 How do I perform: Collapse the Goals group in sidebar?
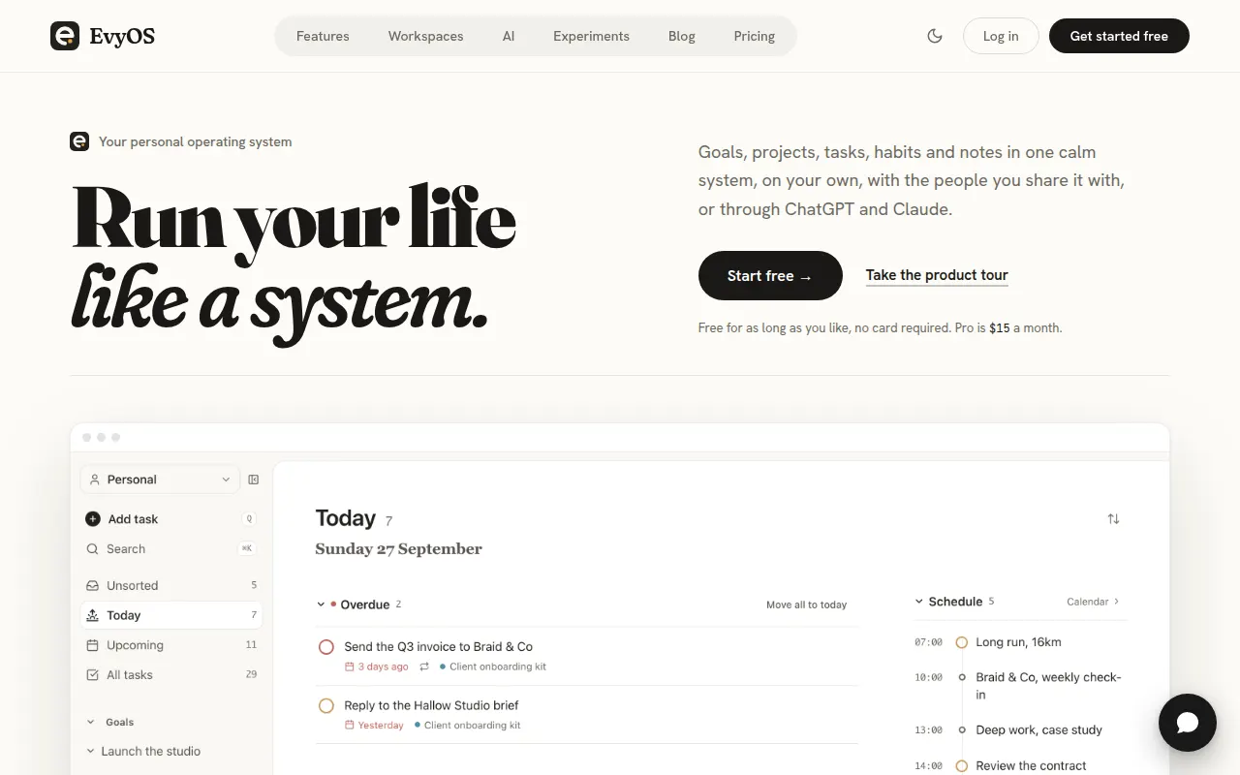coord(91,723)
